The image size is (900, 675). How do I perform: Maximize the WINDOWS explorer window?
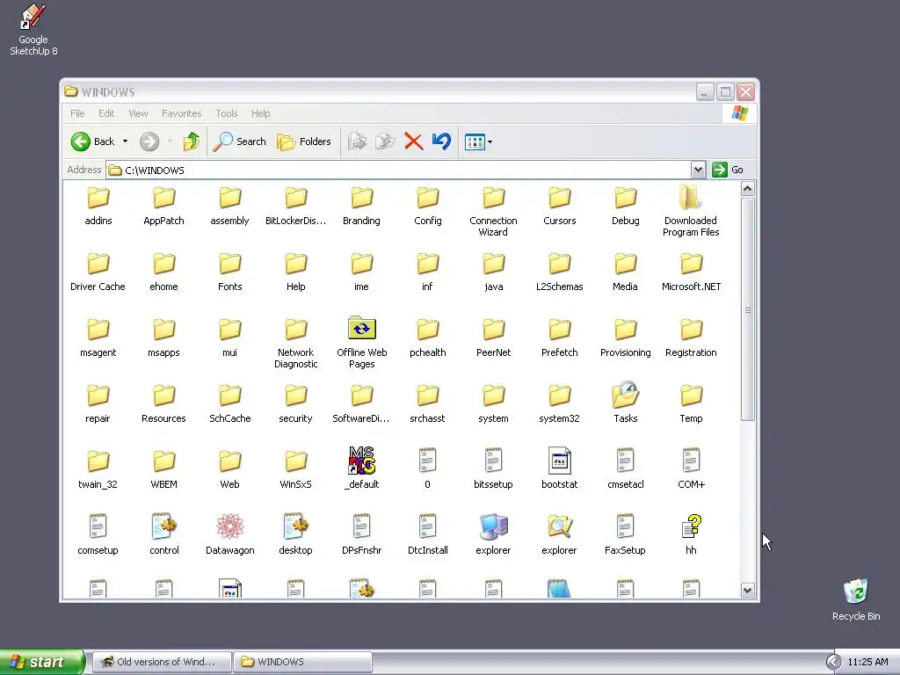pos(725,91)
